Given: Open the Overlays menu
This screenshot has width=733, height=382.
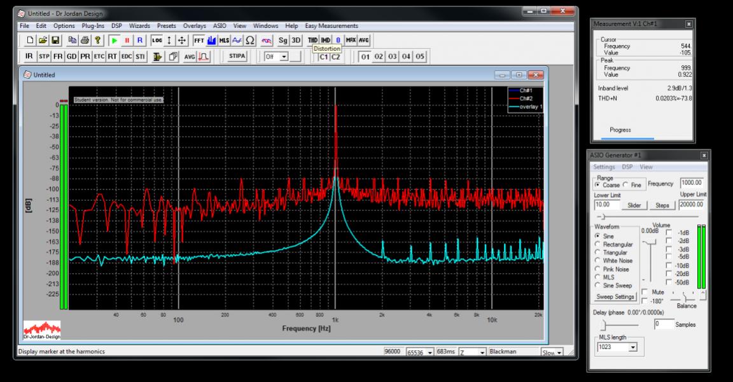Looking at the screenshot, I should [x=195, y=25].
